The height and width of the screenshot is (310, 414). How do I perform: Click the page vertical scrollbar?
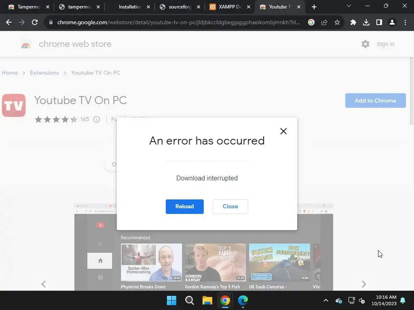coord(412,91)
